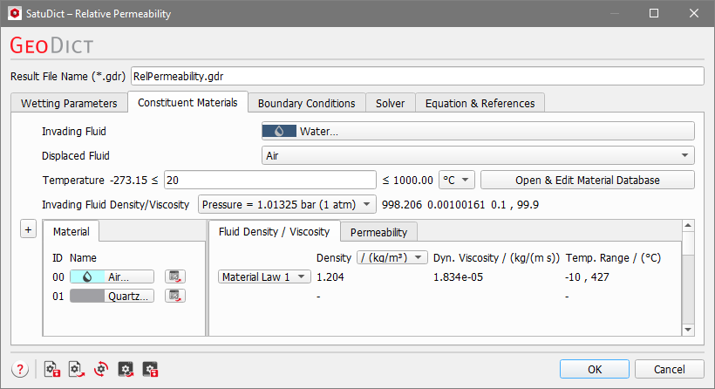
Task: Click the plus button to add material
Action: point(28,229)
